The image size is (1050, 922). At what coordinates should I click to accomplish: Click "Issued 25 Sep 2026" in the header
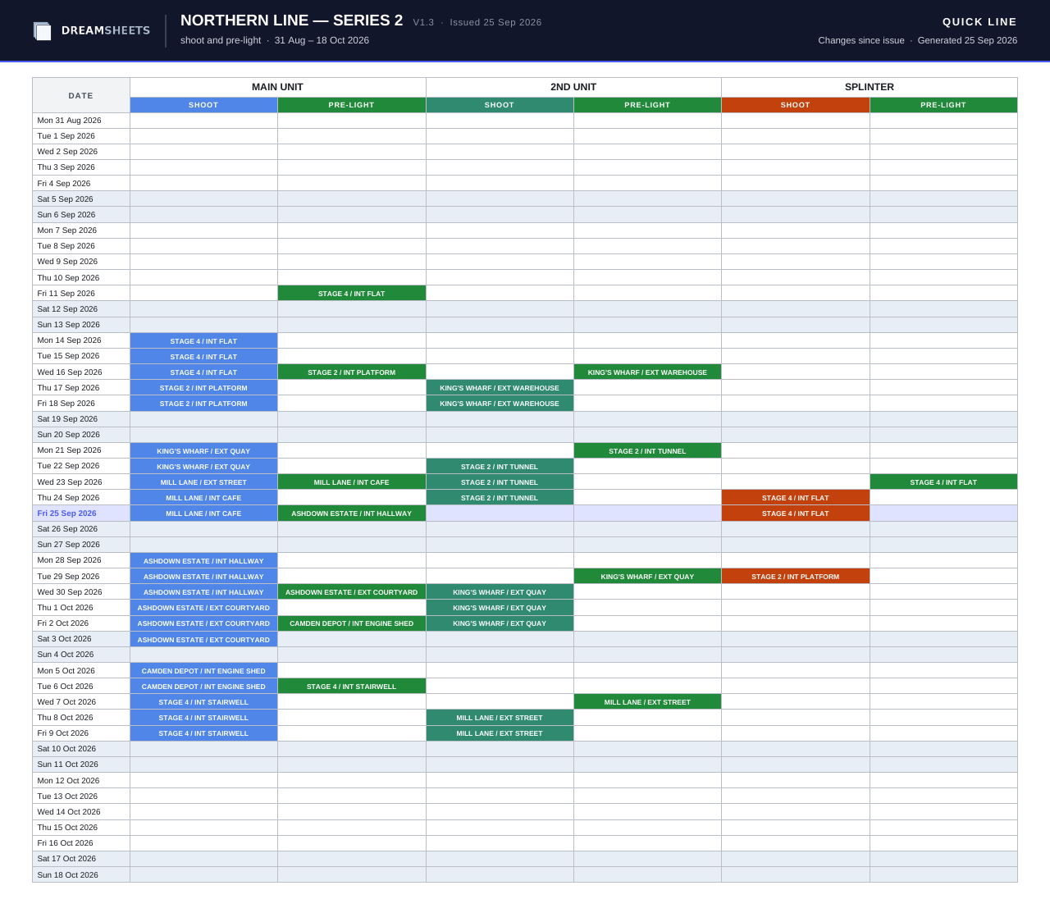[x=495, y=22]
